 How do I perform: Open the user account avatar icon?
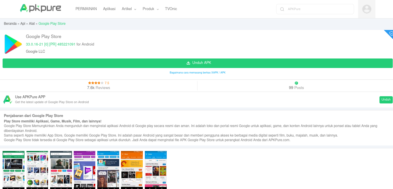[367, 9]
